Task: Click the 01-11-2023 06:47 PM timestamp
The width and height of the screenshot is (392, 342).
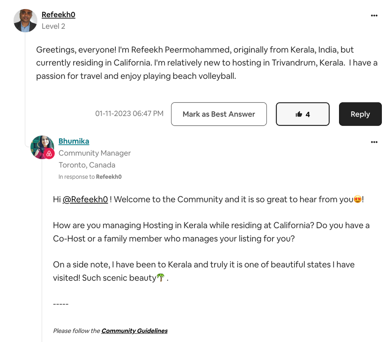Action: tap(129, 114)
